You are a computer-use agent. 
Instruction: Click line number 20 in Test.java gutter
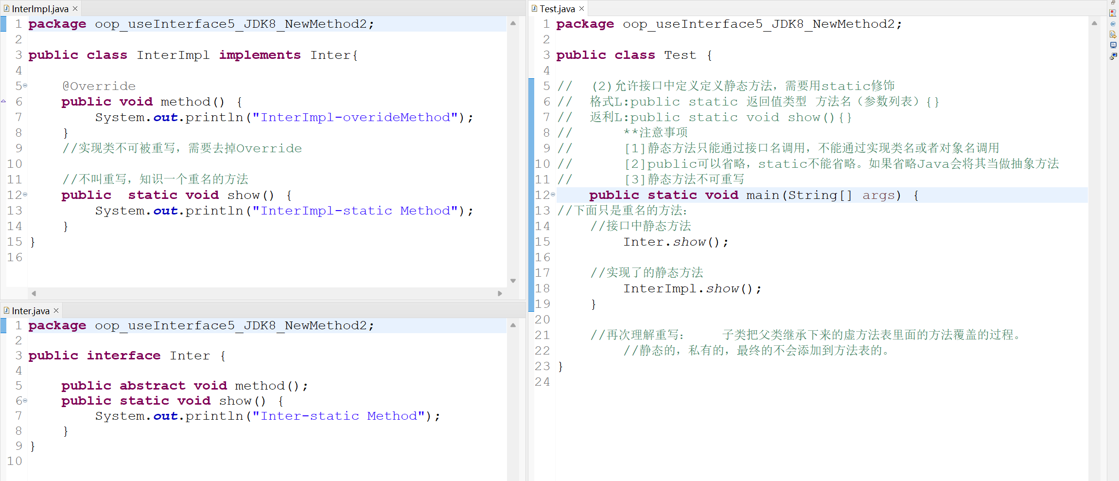[542, 320]
